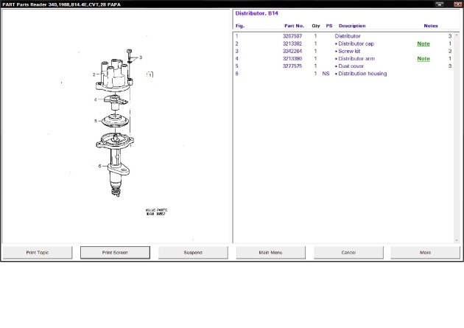Click the Suspend button
The width and height of the screenshot is (464, 328).
[x=192, y=252]
